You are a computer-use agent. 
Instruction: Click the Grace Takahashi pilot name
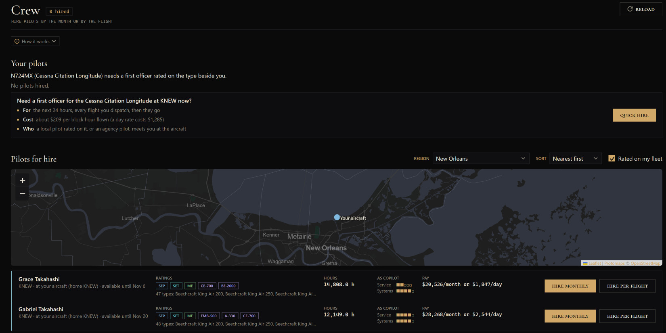click(x=39, y=279)
